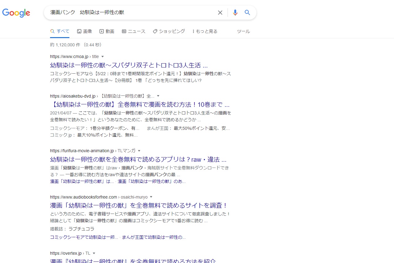Screen dimensions: 394x263
Task: Click sitelink 漫画「幼馴染は一卵性の獣」は...
Action: coord(82,181)
